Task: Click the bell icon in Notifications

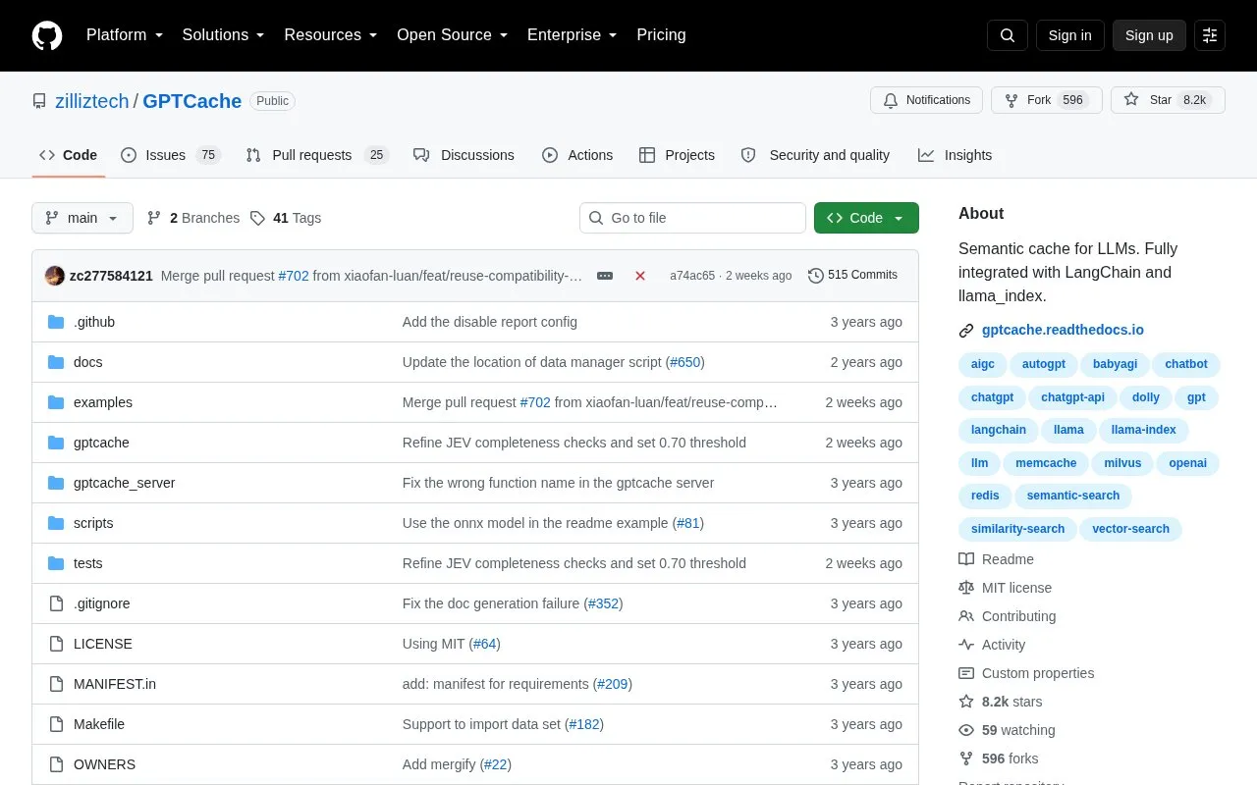Action: point(891,100)
